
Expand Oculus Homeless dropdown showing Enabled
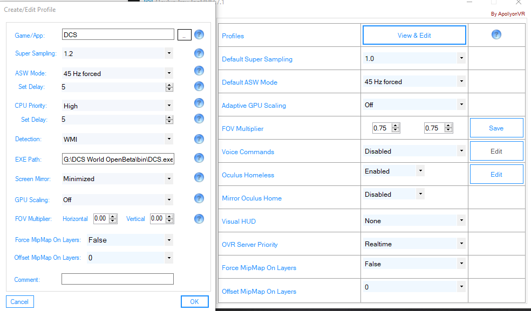pyautogui.click(x=420, y=171)
